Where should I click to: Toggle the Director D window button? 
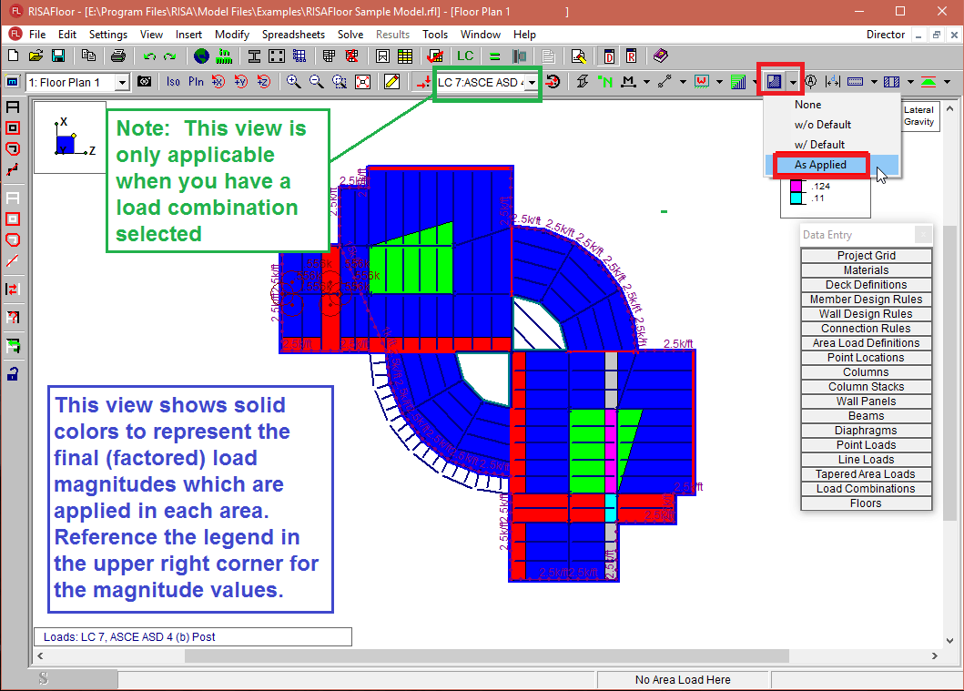coord(609,56)
